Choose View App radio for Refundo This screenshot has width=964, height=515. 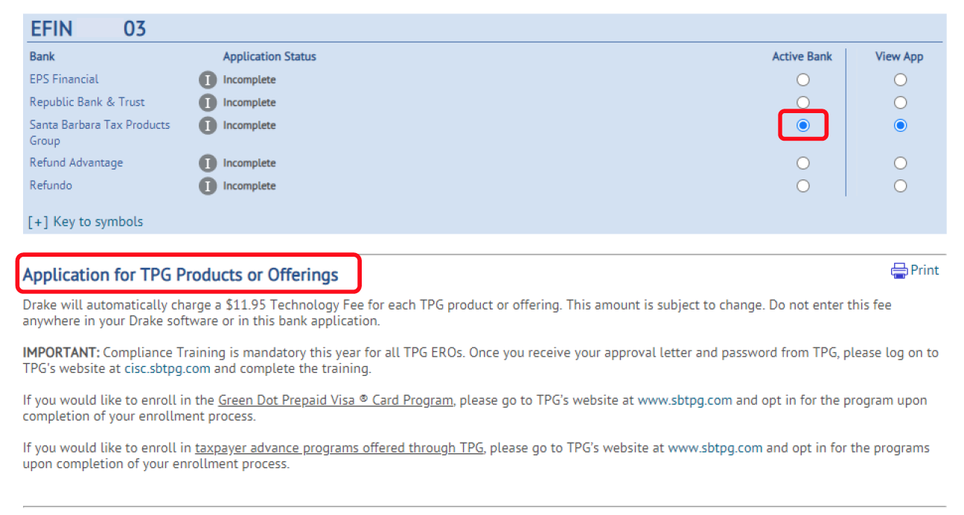900,186
